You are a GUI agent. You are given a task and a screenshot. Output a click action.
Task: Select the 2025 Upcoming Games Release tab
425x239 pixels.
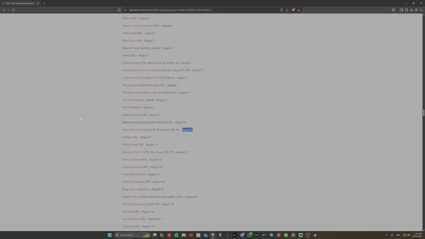(x=20, y=3)
